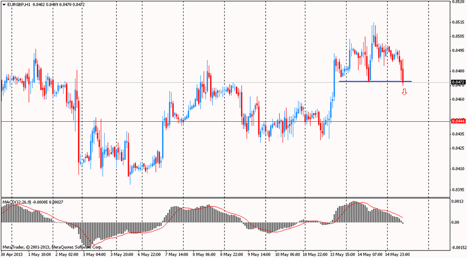Click the 8 May 06:00 time label
Screen dimensions: 467x258
[204, 255]
